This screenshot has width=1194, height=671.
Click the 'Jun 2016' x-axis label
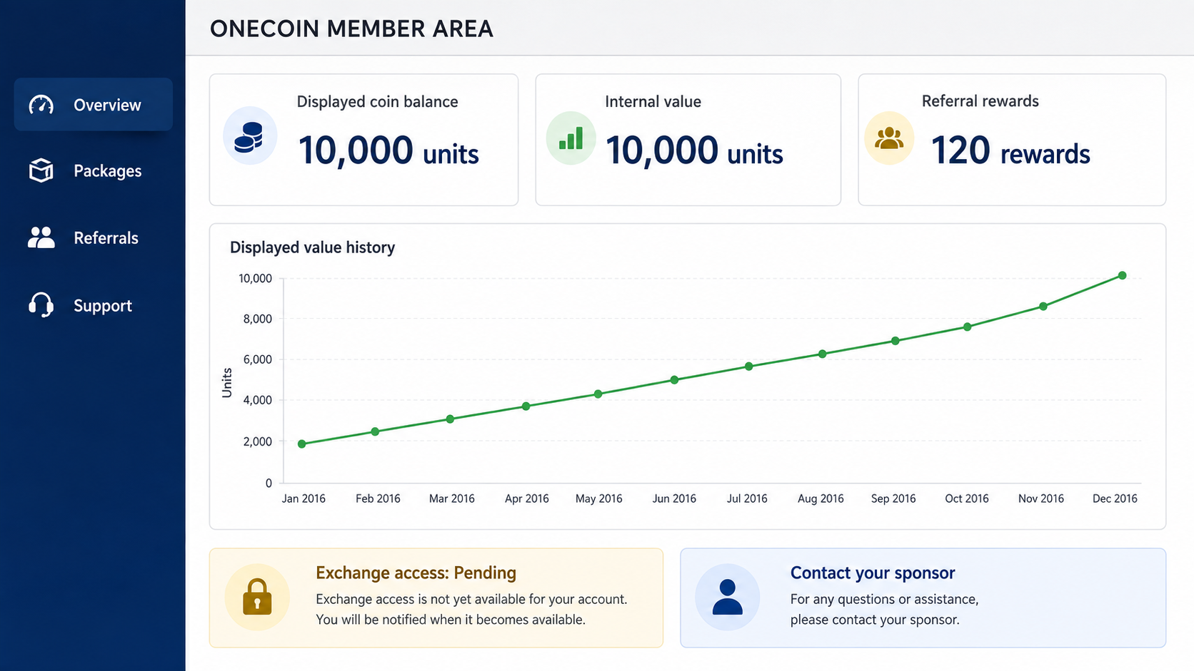674,498
